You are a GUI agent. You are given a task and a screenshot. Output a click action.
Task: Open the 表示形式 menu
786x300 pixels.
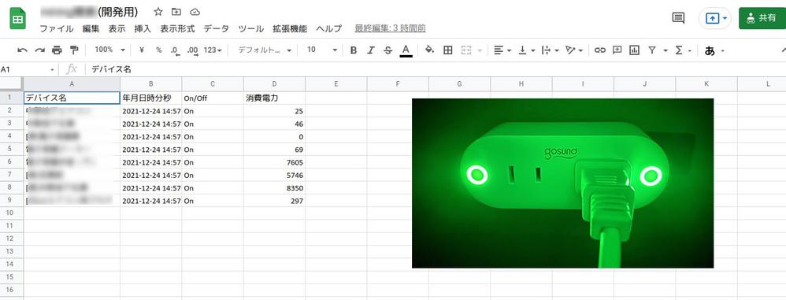pos(177,28)
